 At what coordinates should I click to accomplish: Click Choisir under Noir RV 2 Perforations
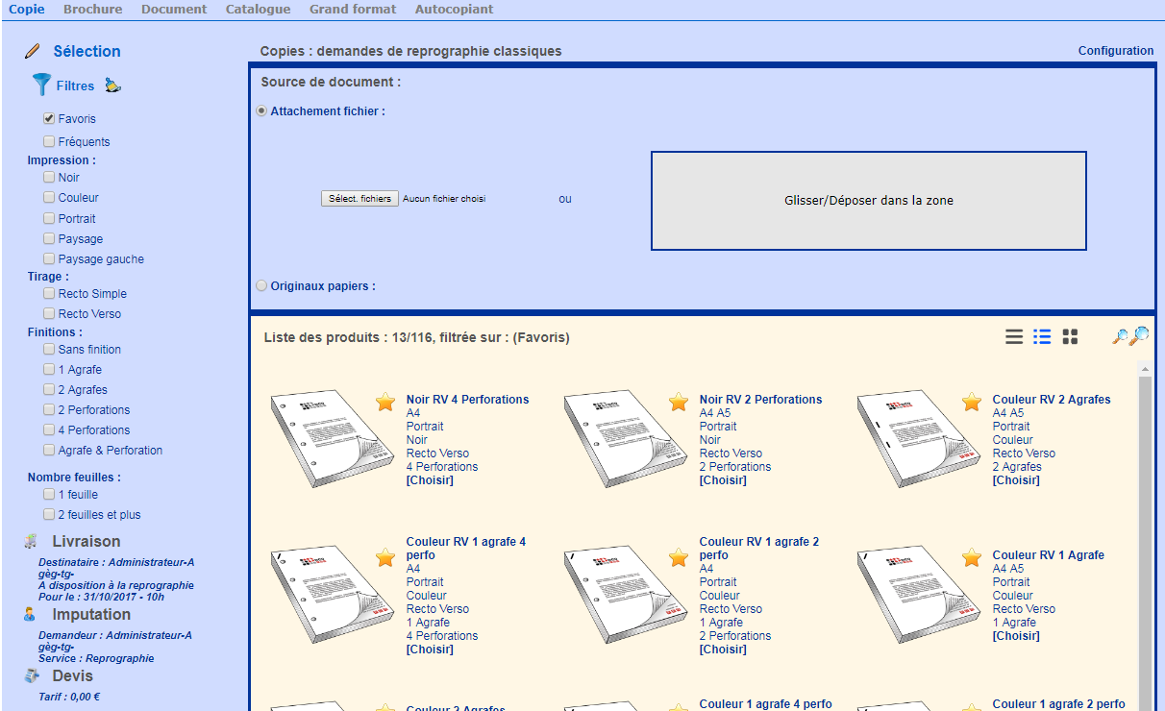pyautogui.click(x=723, y=480)
